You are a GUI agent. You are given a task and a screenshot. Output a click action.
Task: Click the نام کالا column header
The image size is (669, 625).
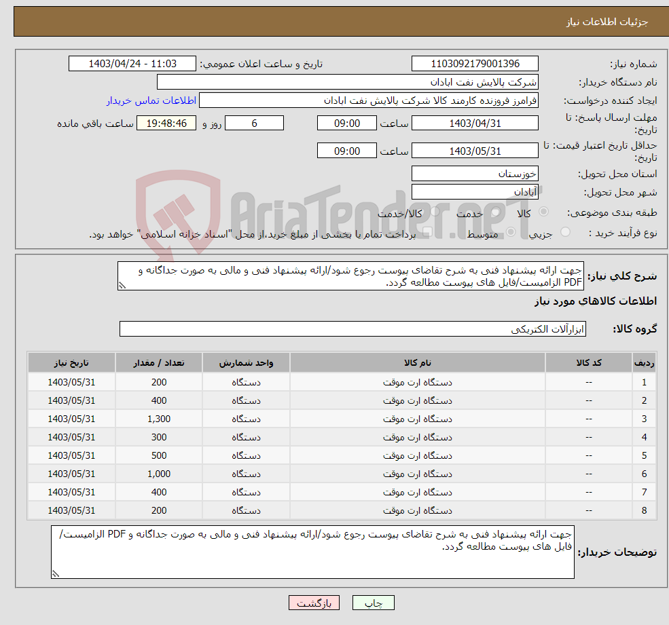coord(417,362)
